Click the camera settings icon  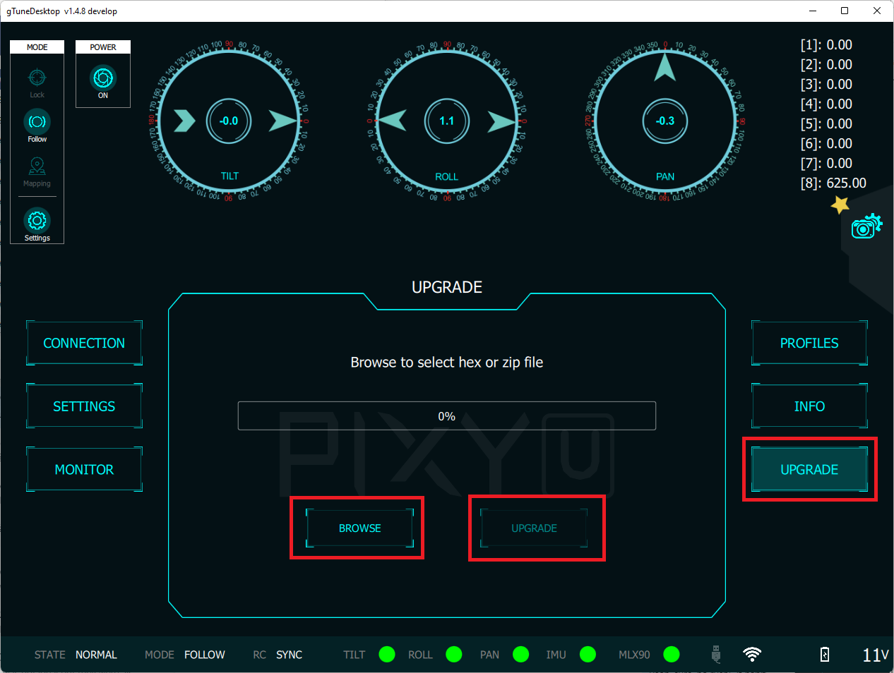(866, 226)
